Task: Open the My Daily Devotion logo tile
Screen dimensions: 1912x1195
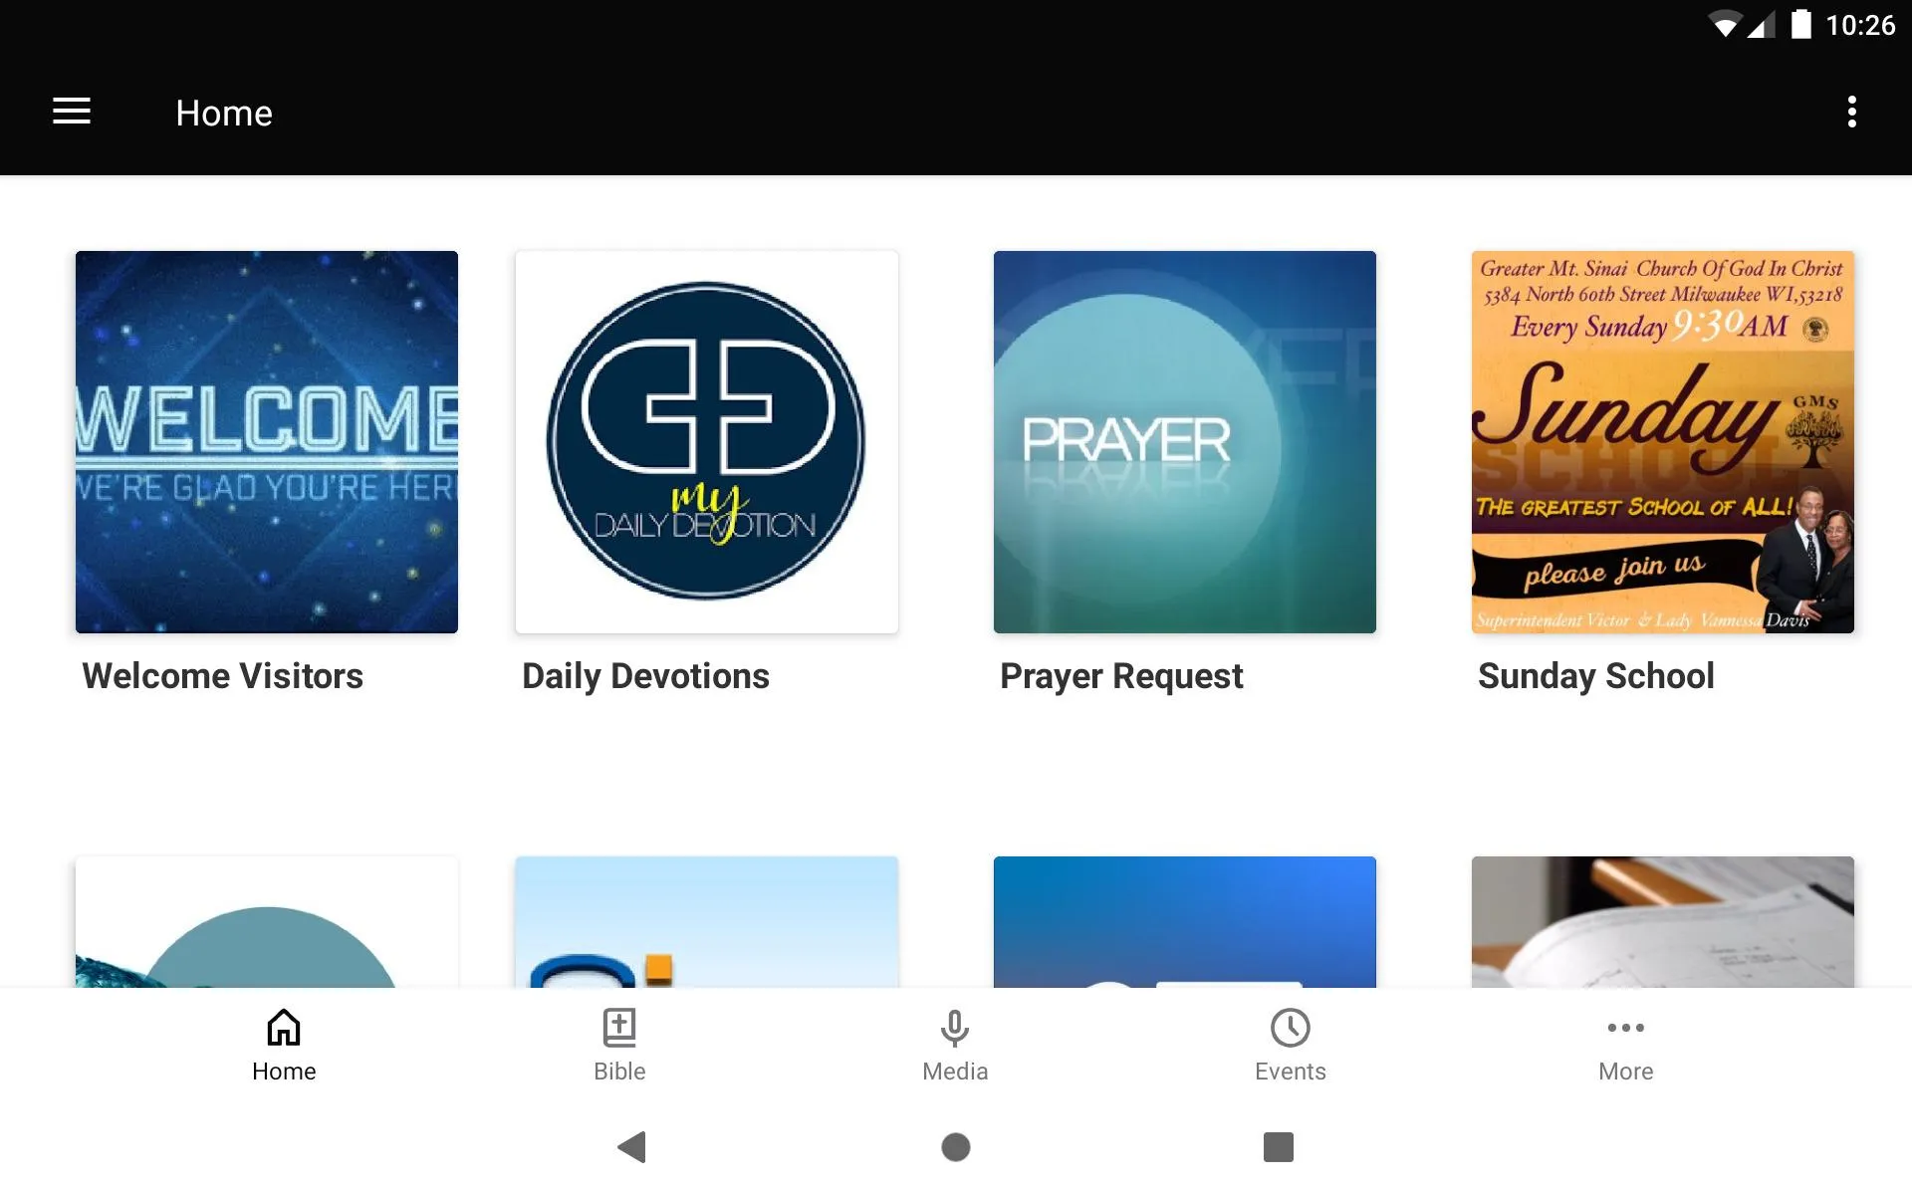Action: (x=707, y=442)
